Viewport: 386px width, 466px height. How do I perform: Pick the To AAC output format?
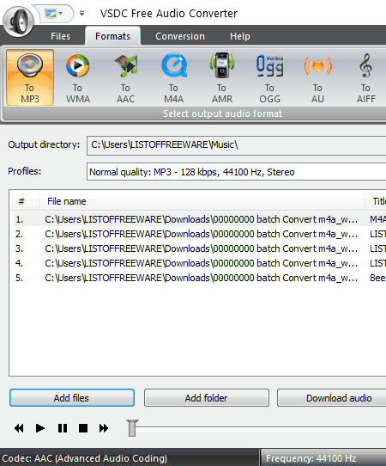[x=126, y=77]
